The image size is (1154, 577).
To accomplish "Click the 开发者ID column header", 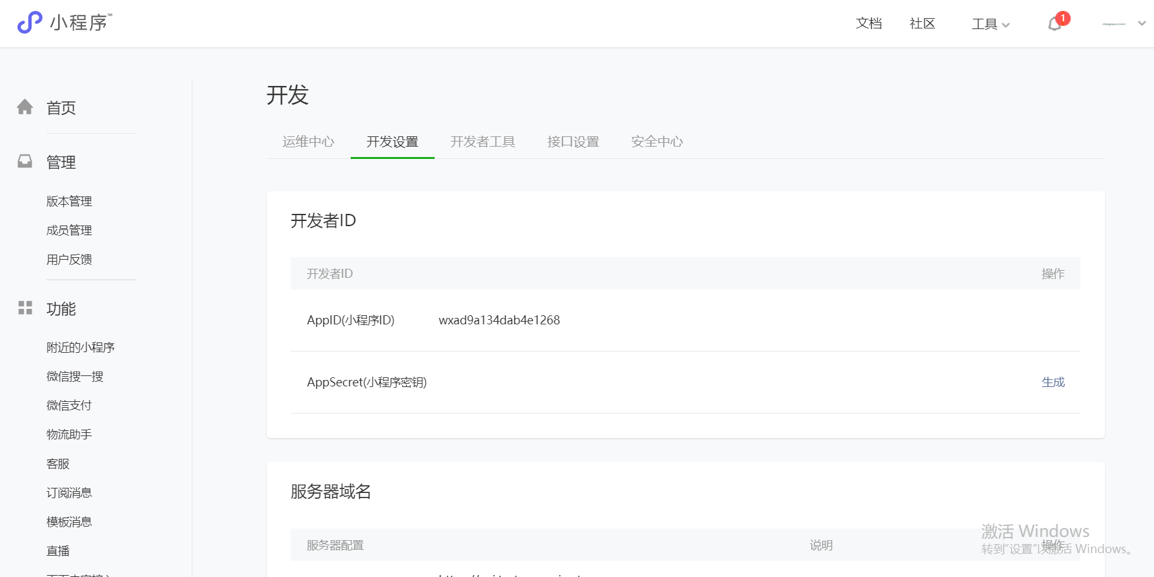I will [x=330, y=273].
